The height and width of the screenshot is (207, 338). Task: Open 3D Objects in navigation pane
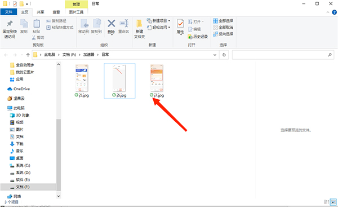tap(20, 115)
